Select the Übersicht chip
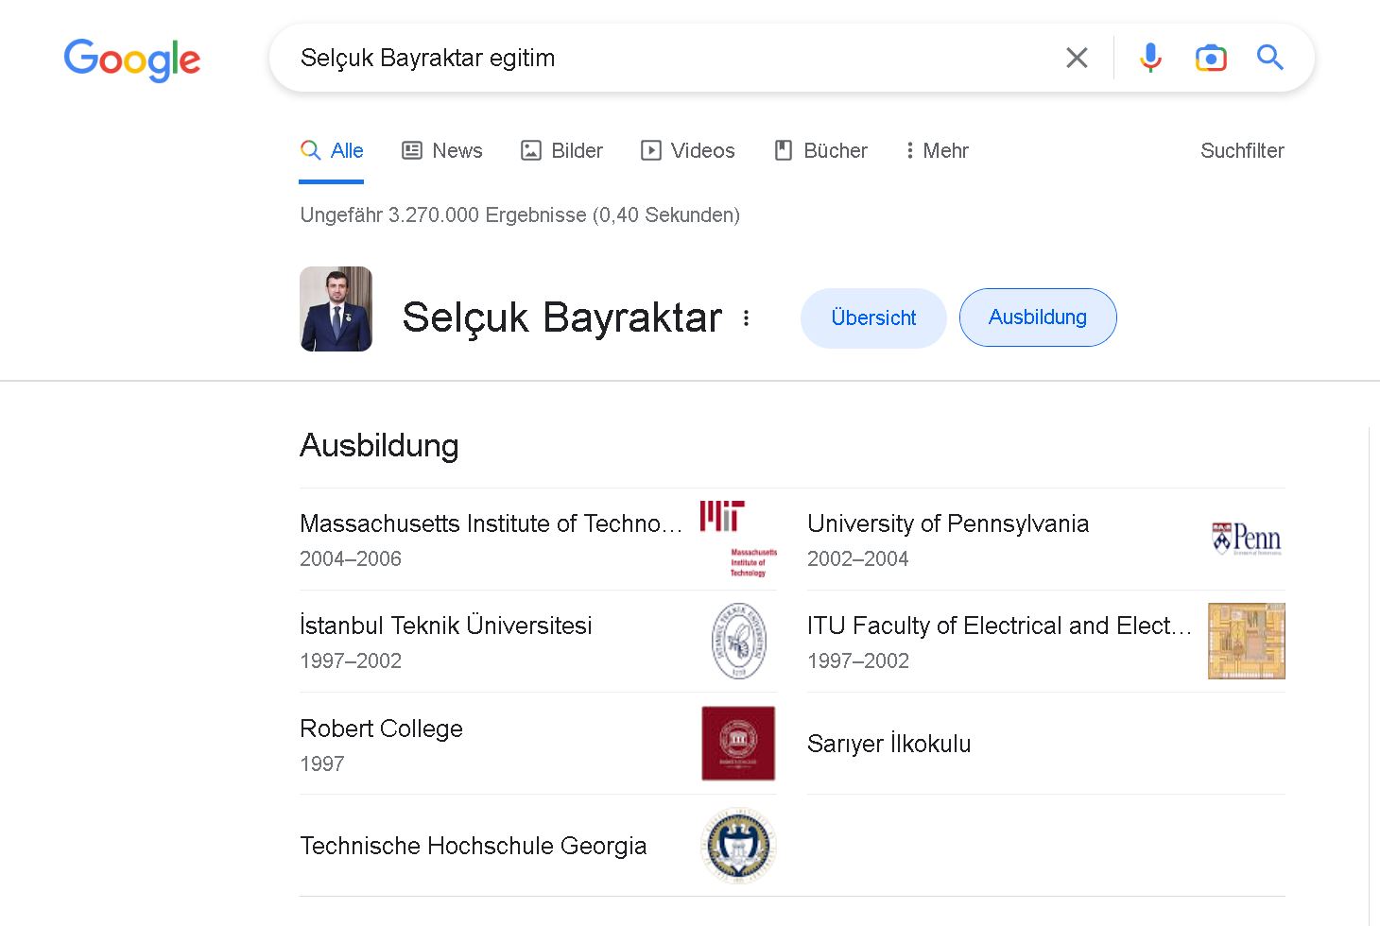 pos(873,318)
